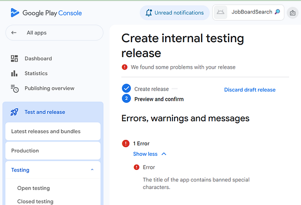The image size is (301, 205).
Task: Click Discard draft release link
Action: pyautogui.click(x=250, y=90)
